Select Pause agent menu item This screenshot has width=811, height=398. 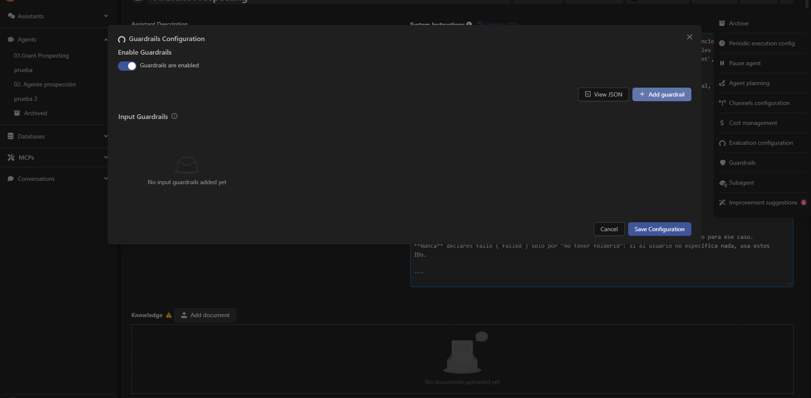coord(762,63)
